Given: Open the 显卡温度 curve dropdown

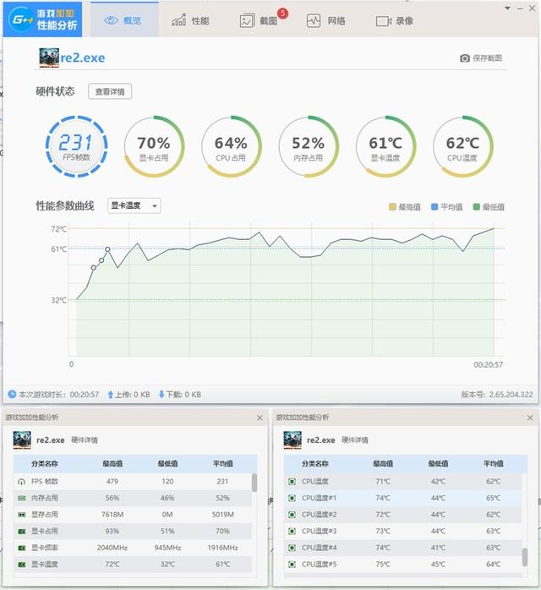Looking at the screenshot, I should (134, 205).
